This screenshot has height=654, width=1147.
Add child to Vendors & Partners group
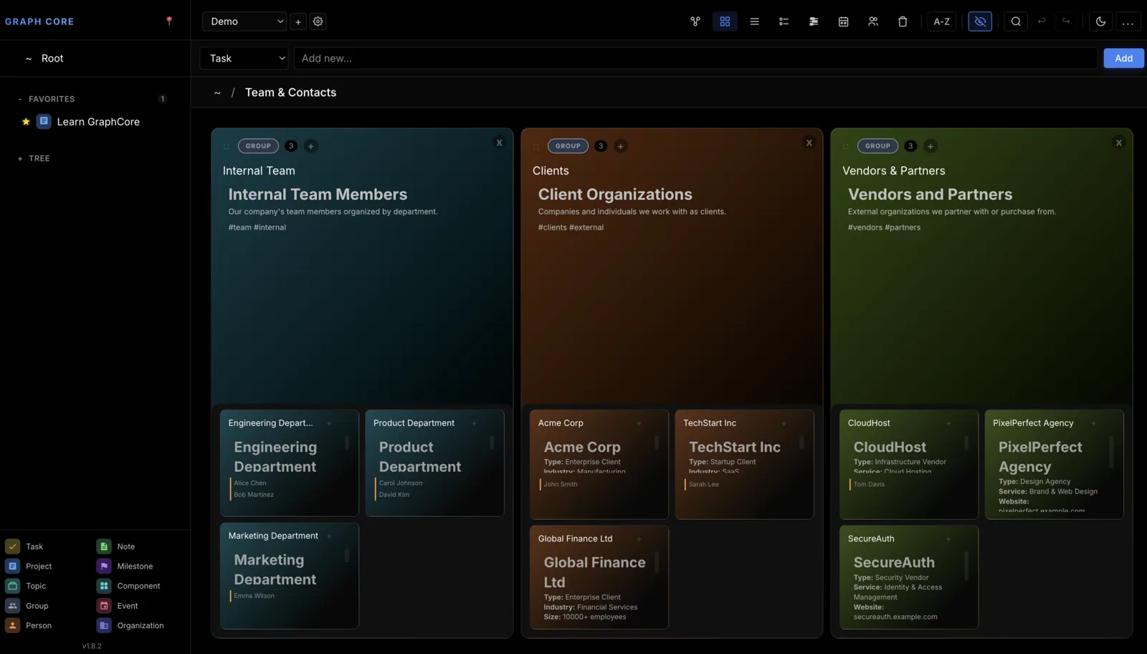(930, 146)
